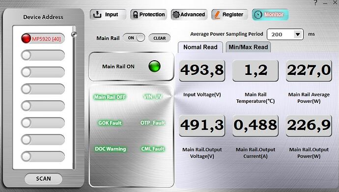The height and width of the screenshot is (192, 339).
Task: Click the DOC Warning status label
Action: [110, 149]
